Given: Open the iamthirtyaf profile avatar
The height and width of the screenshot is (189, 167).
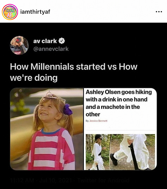Looking at the screenshot, I should 10,12.
